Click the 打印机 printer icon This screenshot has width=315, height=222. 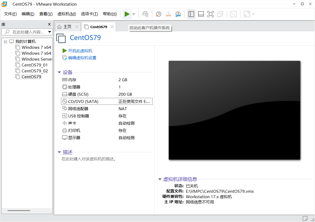tap(64, 130)
